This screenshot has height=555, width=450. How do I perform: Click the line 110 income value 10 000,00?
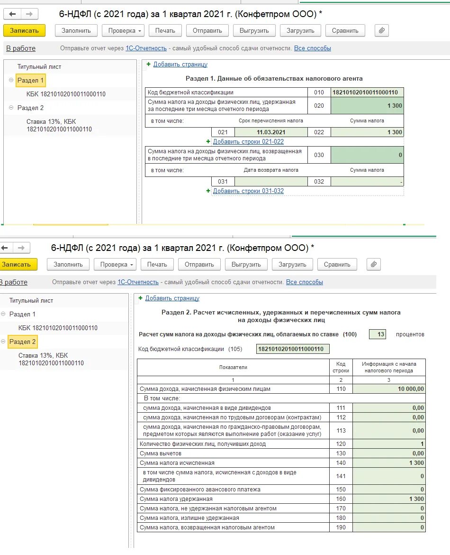coord(389,389)
